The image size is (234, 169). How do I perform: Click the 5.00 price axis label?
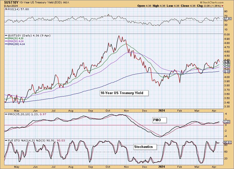[x=227, y=35]
